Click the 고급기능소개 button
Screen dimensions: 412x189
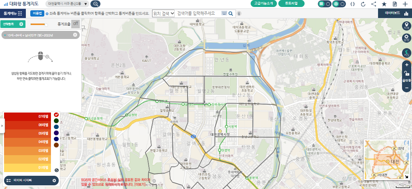coord(264,4)
